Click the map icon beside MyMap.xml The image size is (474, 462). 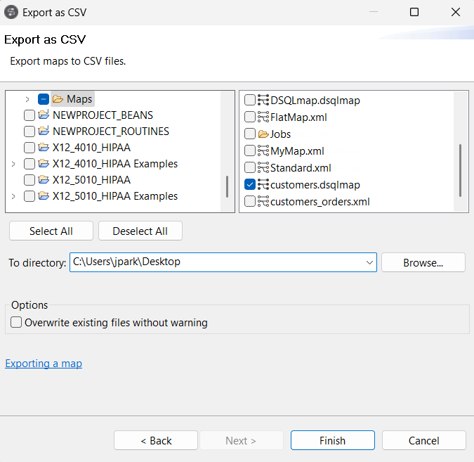264,151
